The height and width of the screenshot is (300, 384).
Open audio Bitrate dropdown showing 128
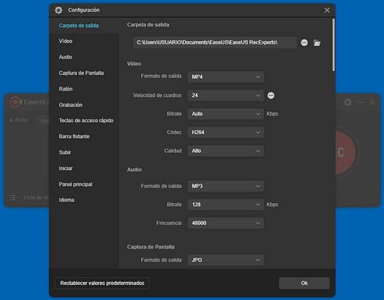tap(225, 205)
